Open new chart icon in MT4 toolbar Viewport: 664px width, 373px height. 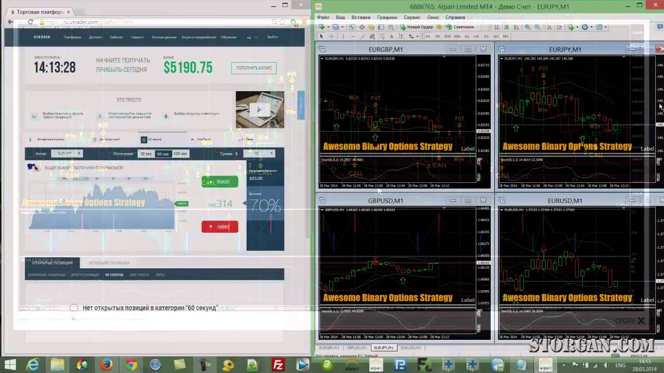coord(321,27)
